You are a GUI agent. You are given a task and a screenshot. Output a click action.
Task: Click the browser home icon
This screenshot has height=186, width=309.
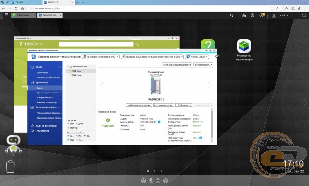[23, 9]
